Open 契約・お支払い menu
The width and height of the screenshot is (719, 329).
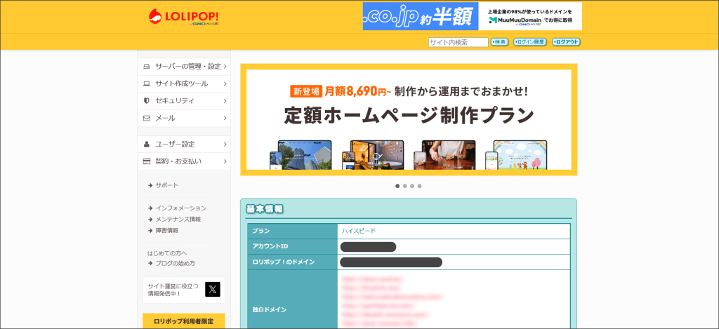coord(184,161)
